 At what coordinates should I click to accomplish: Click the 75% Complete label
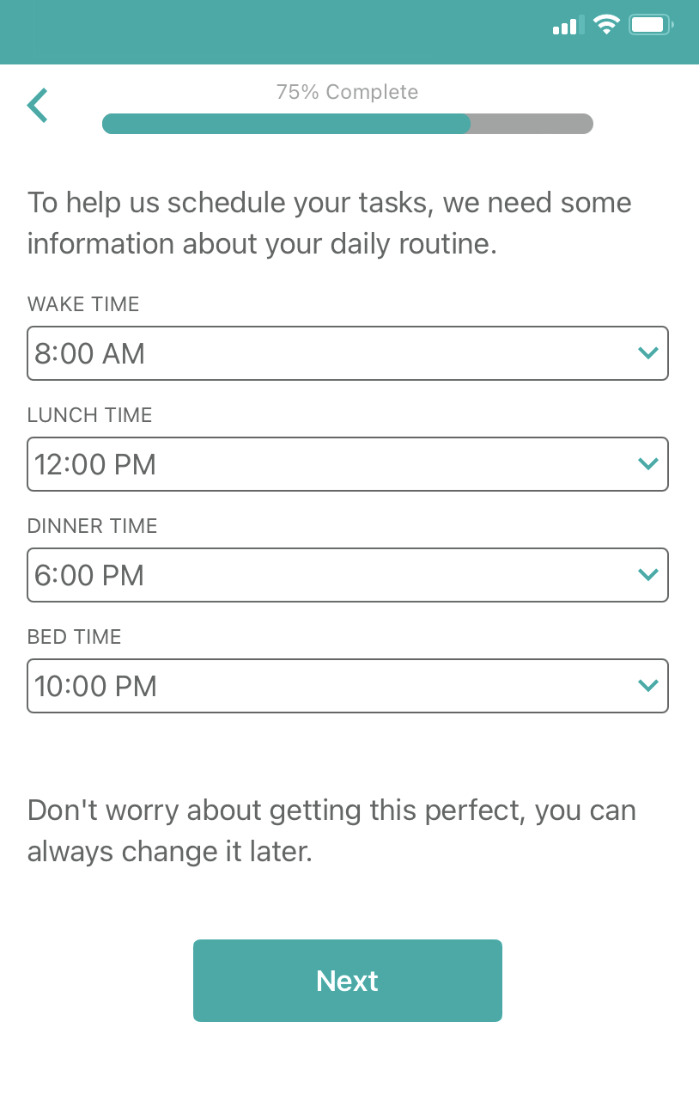348,92
